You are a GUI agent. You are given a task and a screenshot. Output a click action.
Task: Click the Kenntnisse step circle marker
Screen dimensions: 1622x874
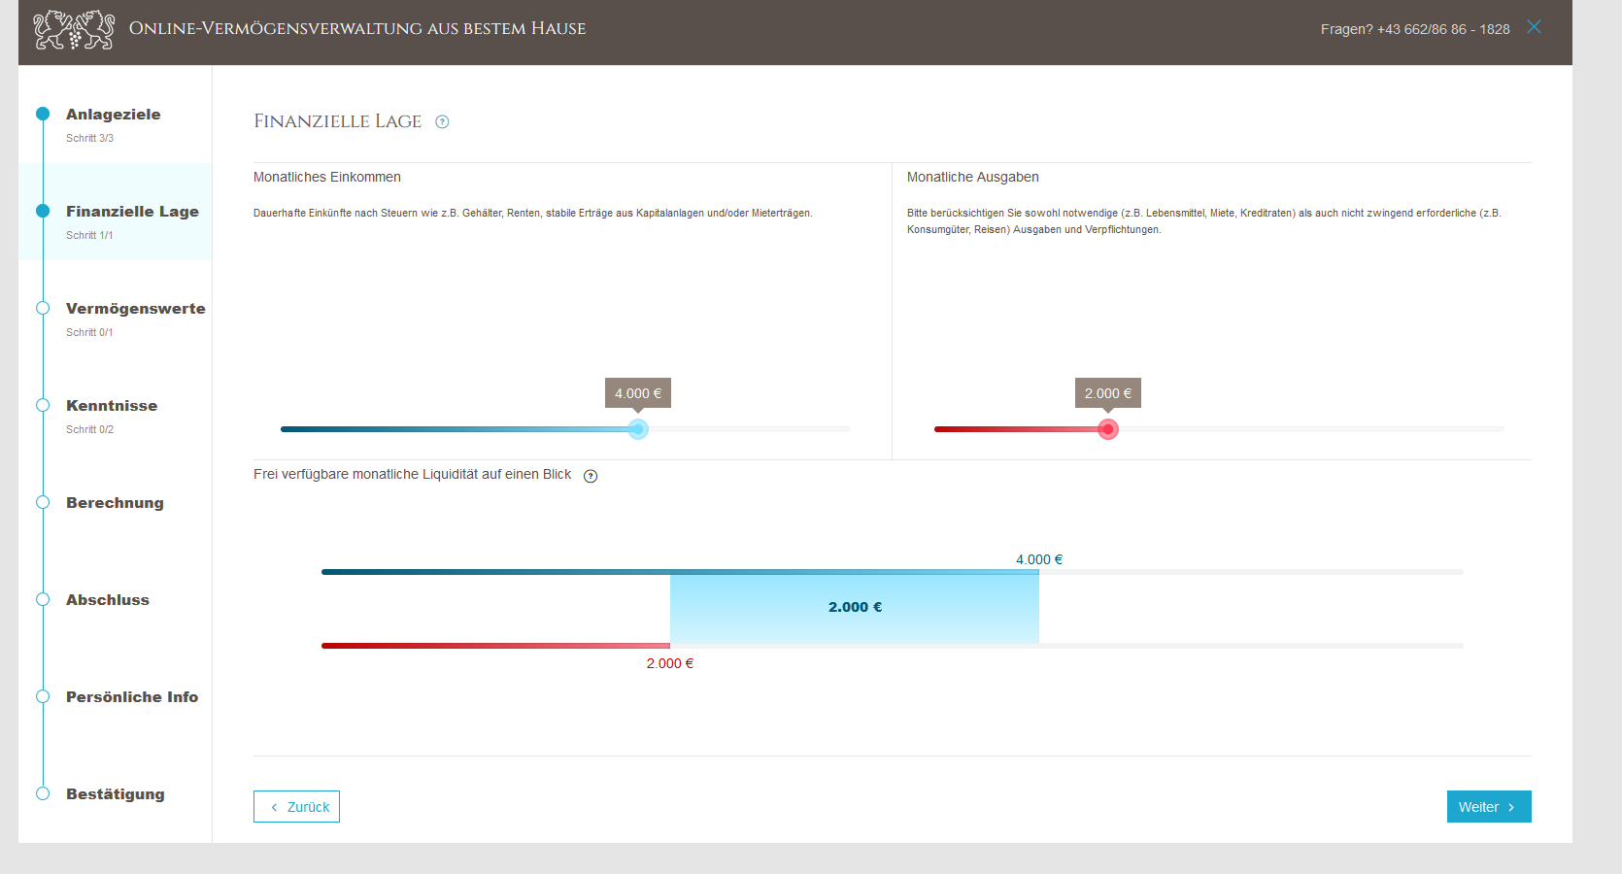[43, 405]
